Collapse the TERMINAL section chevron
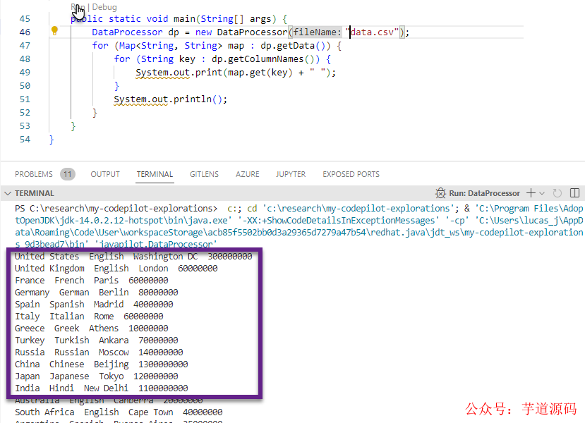 point(8,193)
